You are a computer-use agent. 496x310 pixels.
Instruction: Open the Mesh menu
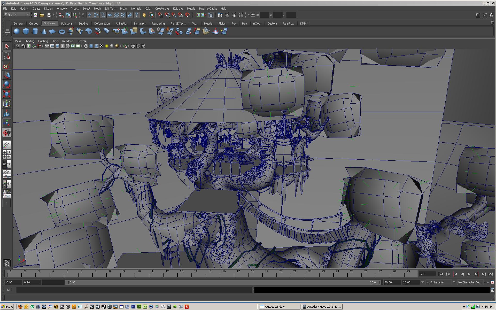97,9
